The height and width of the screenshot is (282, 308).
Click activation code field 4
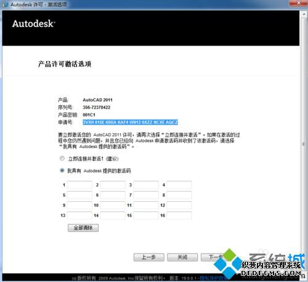click(x=179, y=185)
